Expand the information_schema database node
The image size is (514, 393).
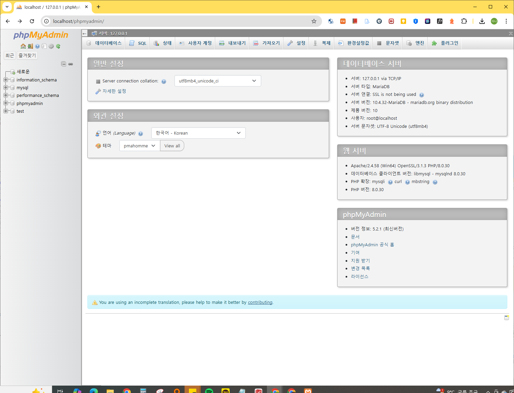coord(6,80)
